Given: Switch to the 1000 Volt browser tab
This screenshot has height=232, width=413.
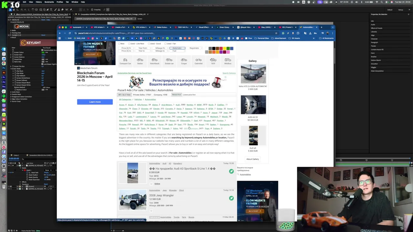Looking at the screenshot, I should click(183, 27).
